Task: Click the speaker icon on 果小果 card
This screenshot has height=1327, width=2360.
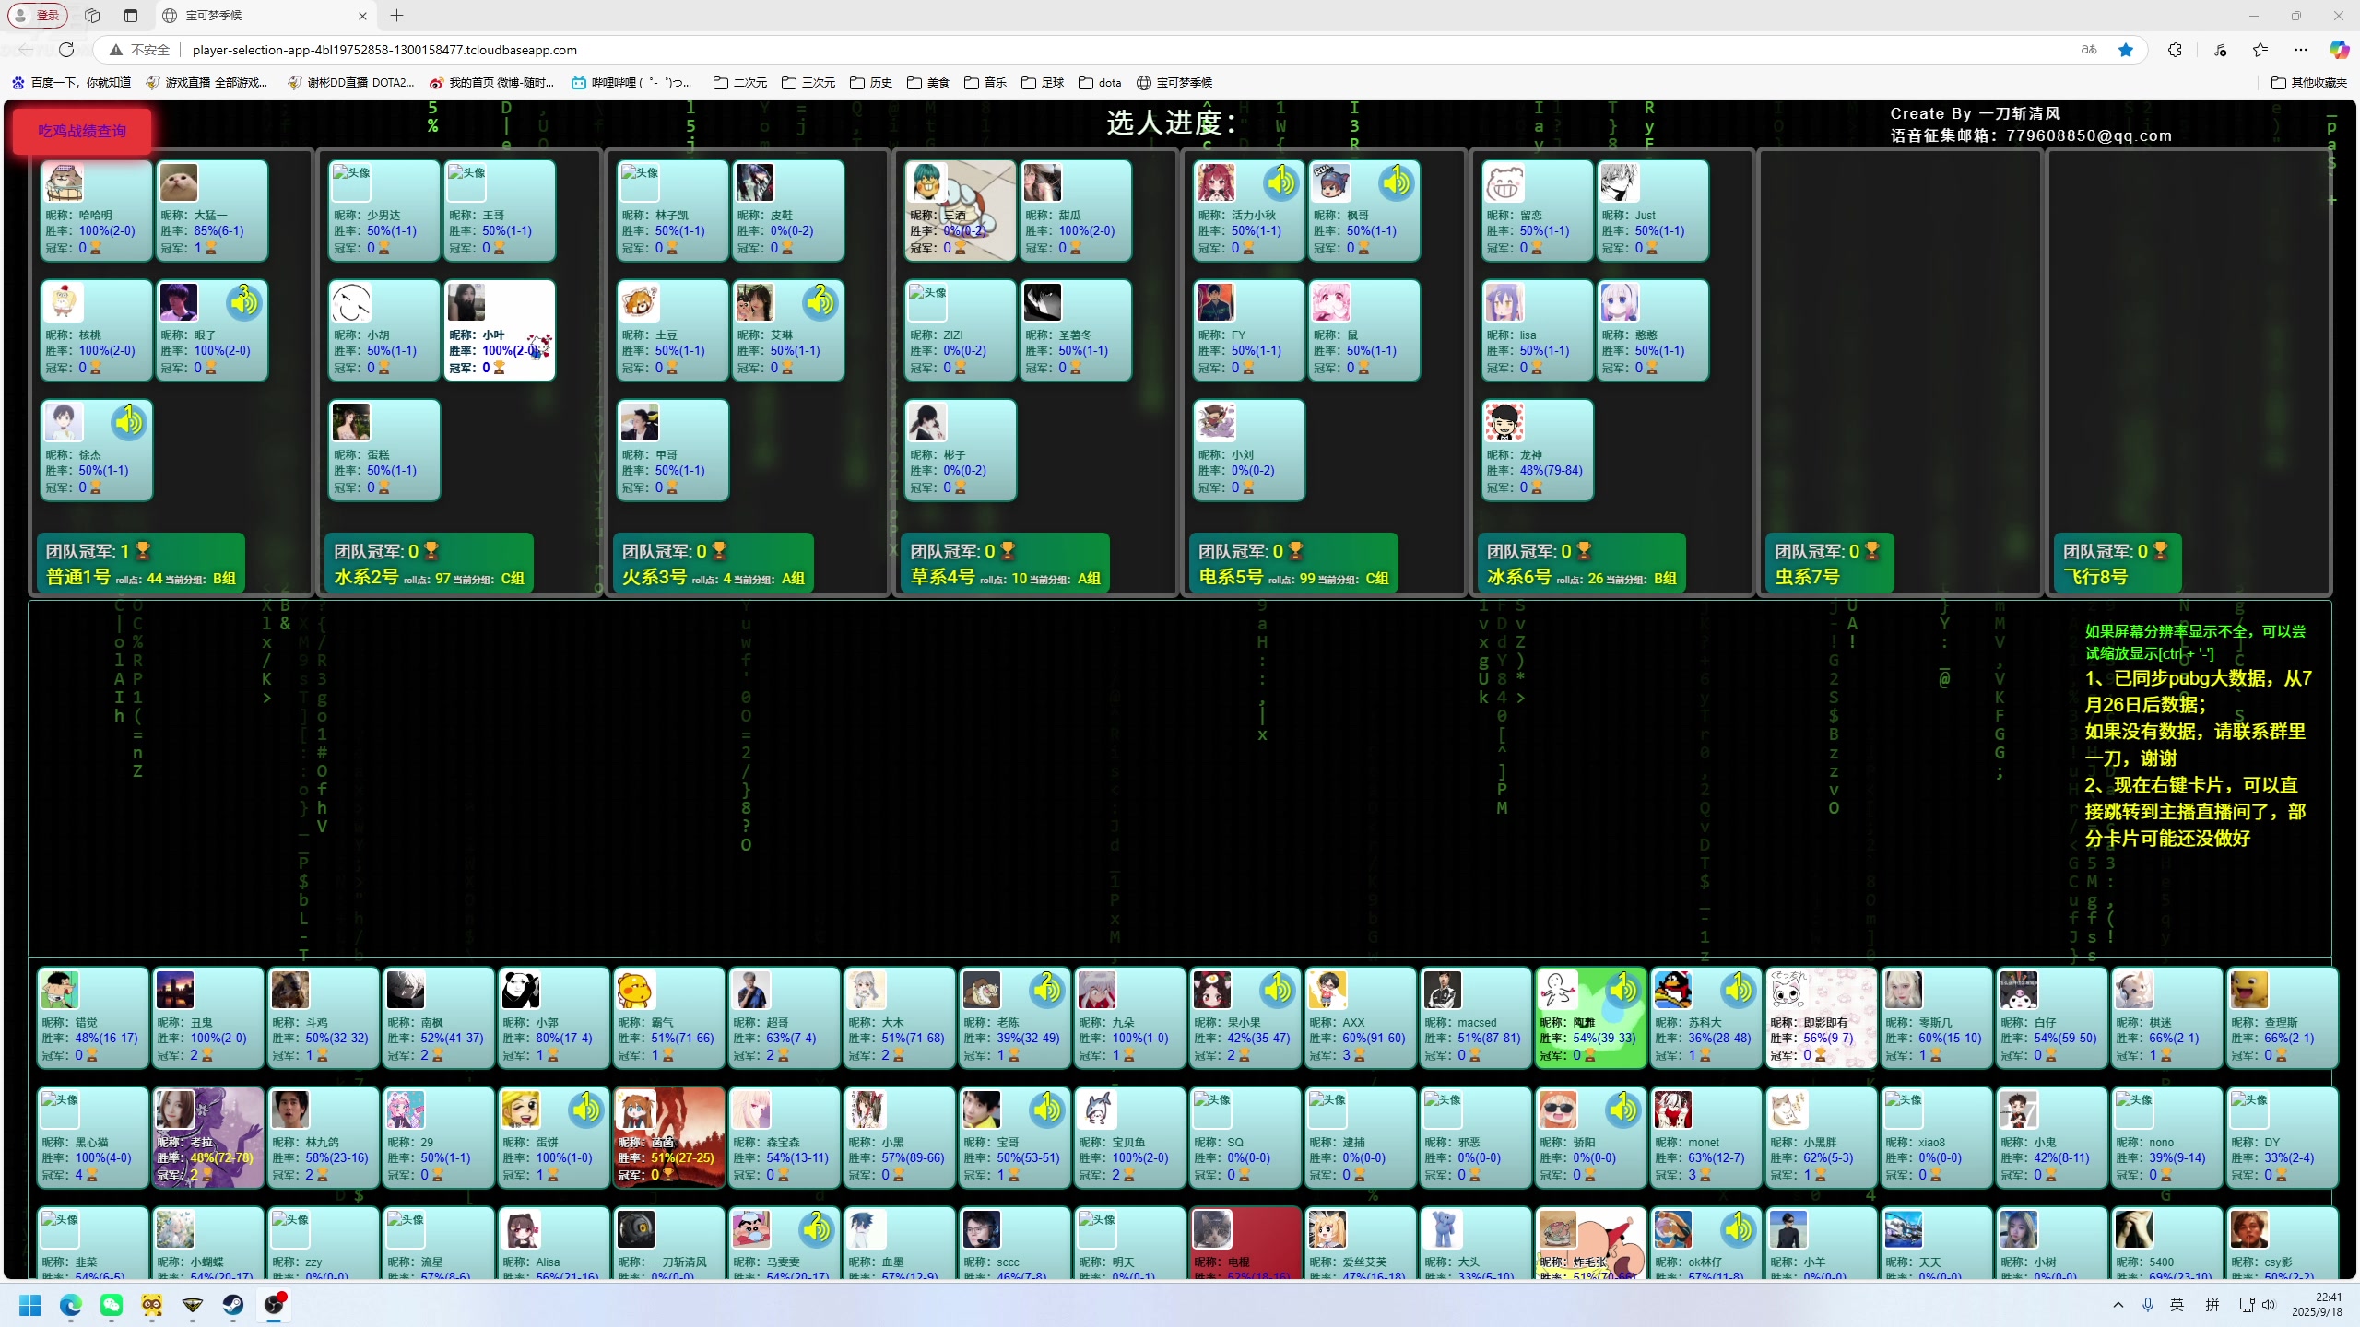Action: click(x=1277, y=990)
